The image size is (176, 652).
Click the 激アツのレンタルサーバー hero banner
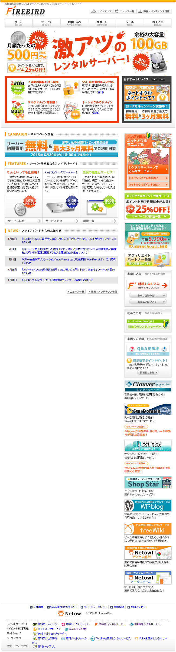point(88,52)
